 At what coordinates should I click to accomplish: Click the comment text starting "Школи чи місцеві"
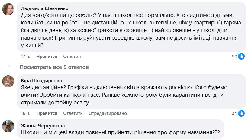click(121, 132)
